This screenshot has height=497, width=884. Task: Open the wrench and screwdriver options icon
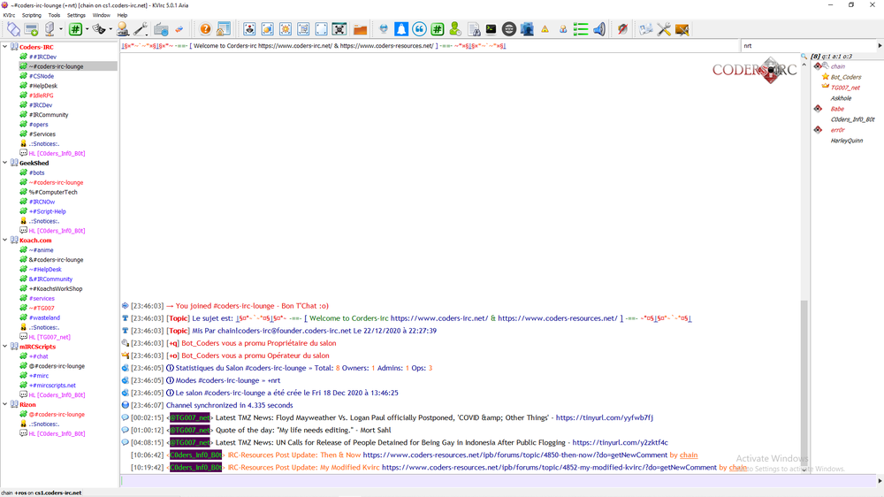coord(664,29)
